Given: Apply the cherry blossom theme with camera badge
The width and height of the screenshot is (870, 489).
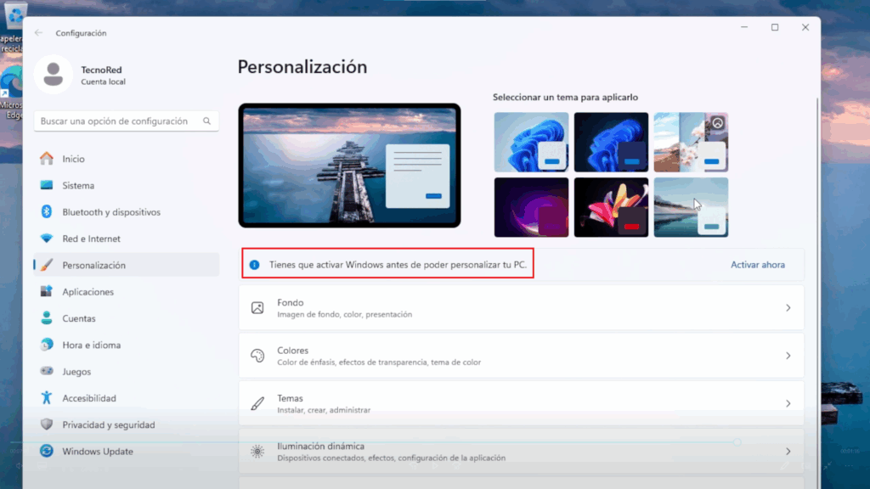Looking at the screenshot, I should point(691,142).
